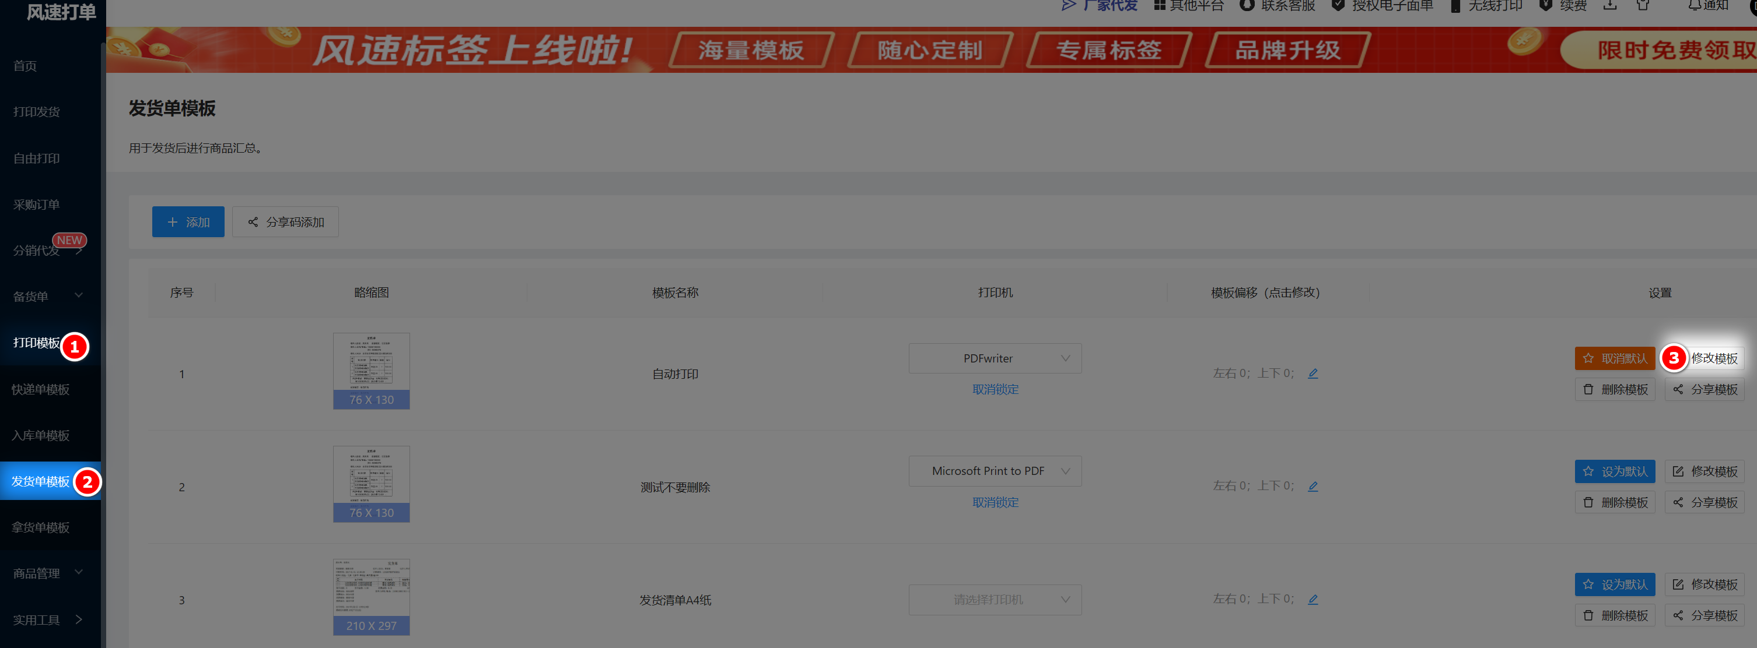Click 取消锁定 link under PDFwriter
Viewport: 1757px width, 648px height.
tap(995, 390)
